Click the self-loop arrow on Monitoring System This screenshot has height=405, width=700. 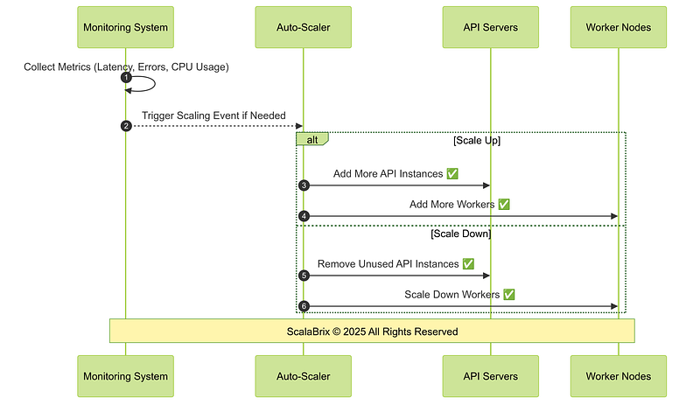(142, 84)
